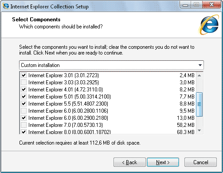Disable Internet Explorer 5.5 component
The height and width of the screenshot is (173, 223).
click(x=23, y=104)
